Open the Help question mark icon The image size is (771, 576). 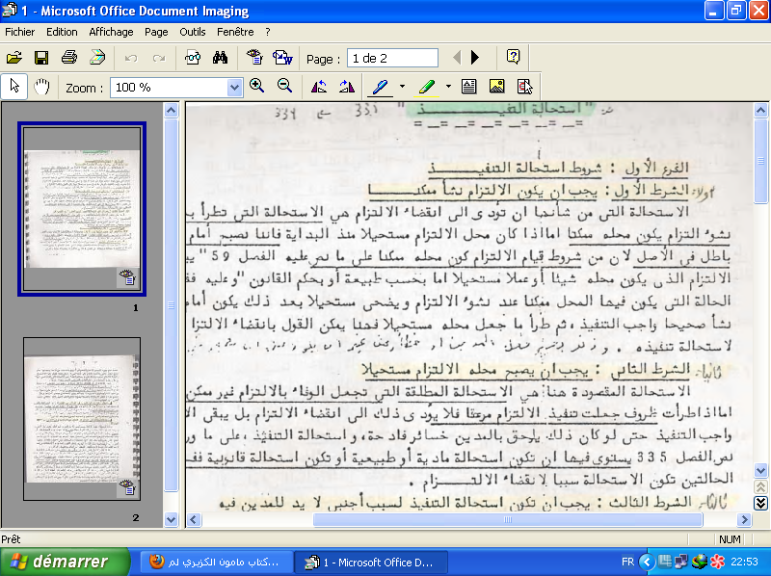[x=513, y=58]
